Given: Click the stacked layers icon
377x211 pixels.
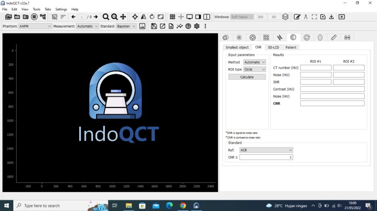Looking at the screenshot, I should tap(285, 17).
